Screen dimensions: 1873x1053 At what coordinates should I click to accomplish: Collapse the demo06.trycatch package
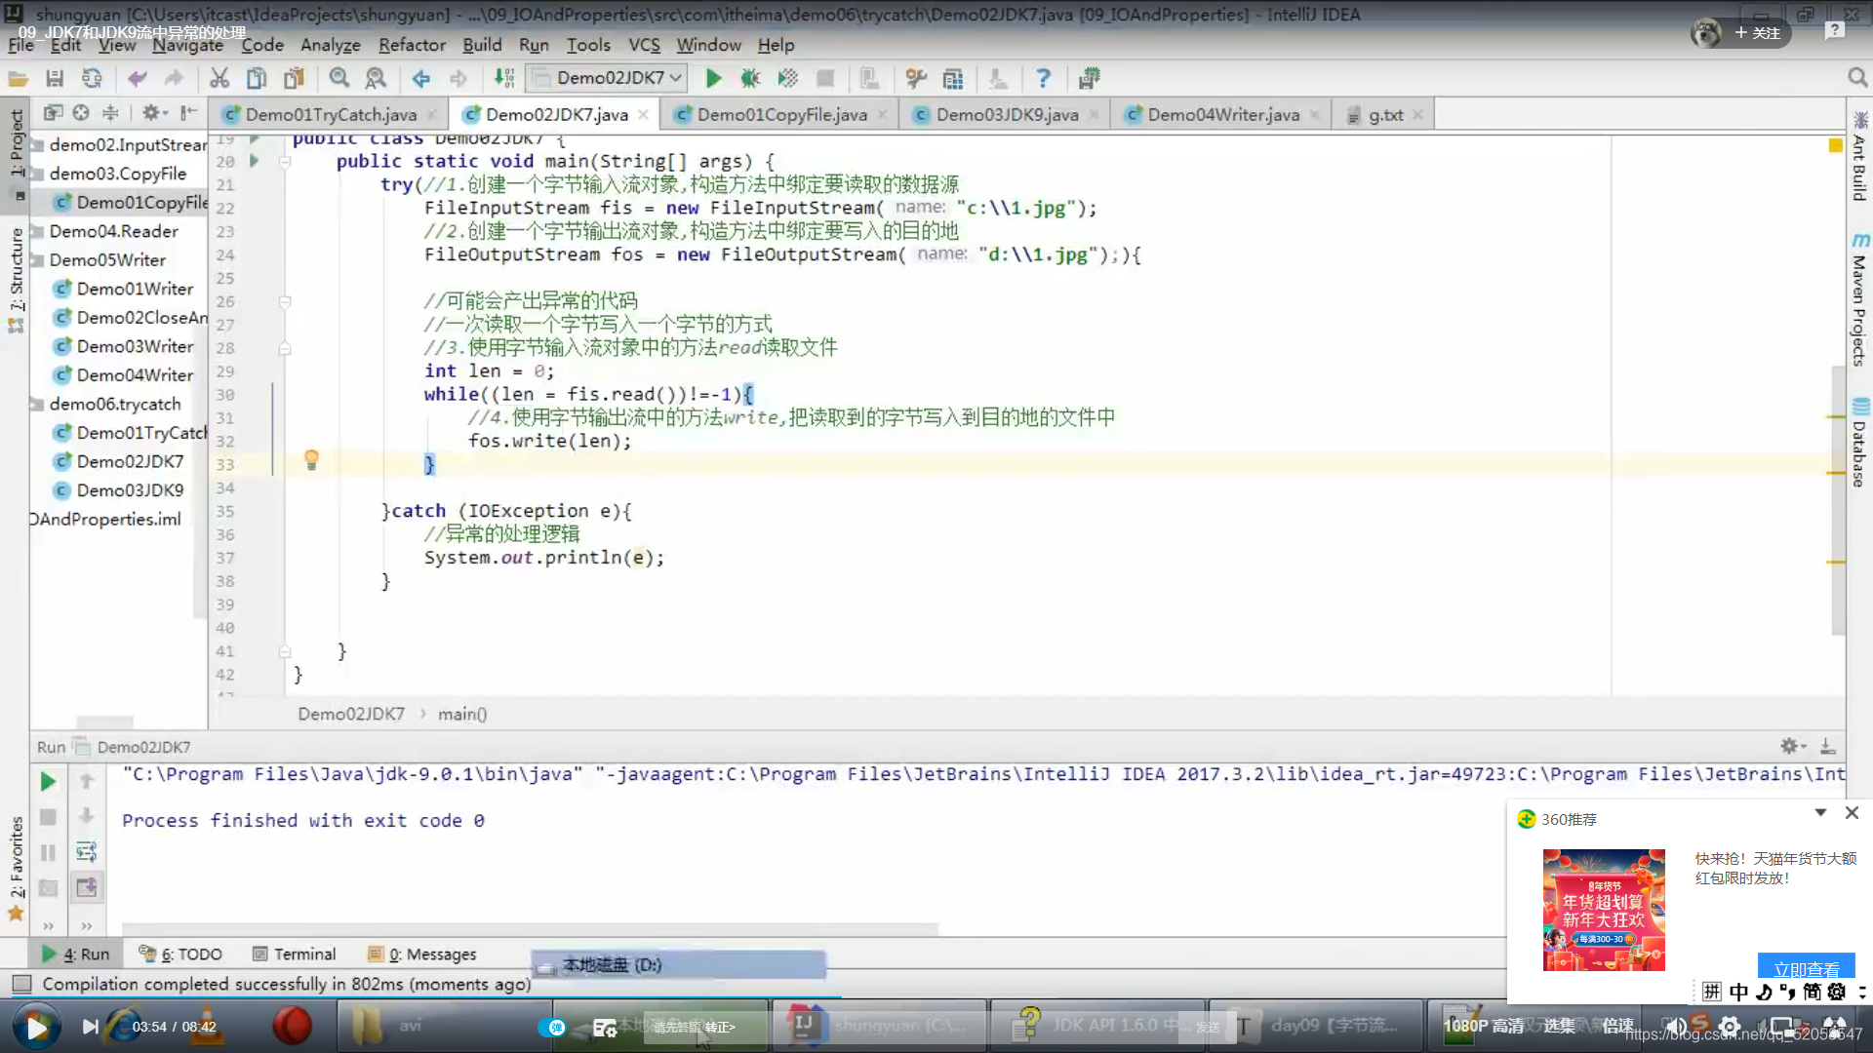coord(37,404)
